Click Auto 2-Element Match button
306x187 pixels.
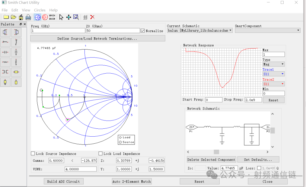click(x=132, y=181)
